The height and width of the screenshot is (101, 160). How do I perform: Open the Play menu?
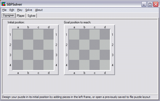(x=20, y=10)
